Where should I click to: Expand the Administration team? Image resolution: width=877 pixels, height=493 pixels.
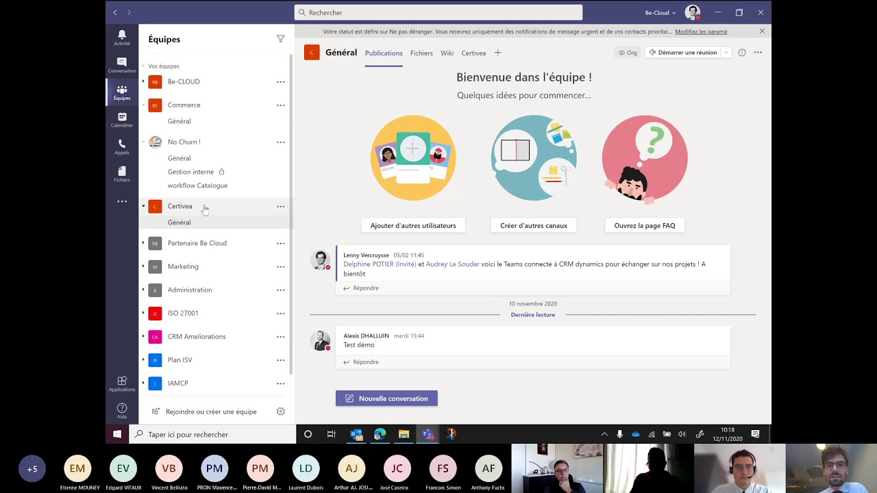[143, 290]
